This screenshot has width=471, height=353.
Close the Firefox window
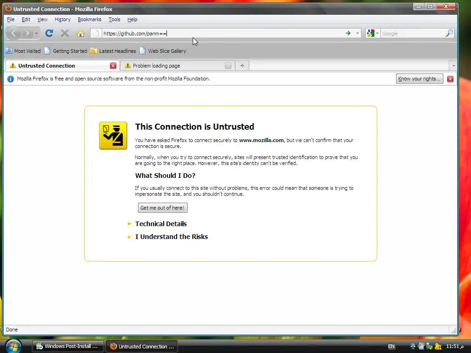446,6
